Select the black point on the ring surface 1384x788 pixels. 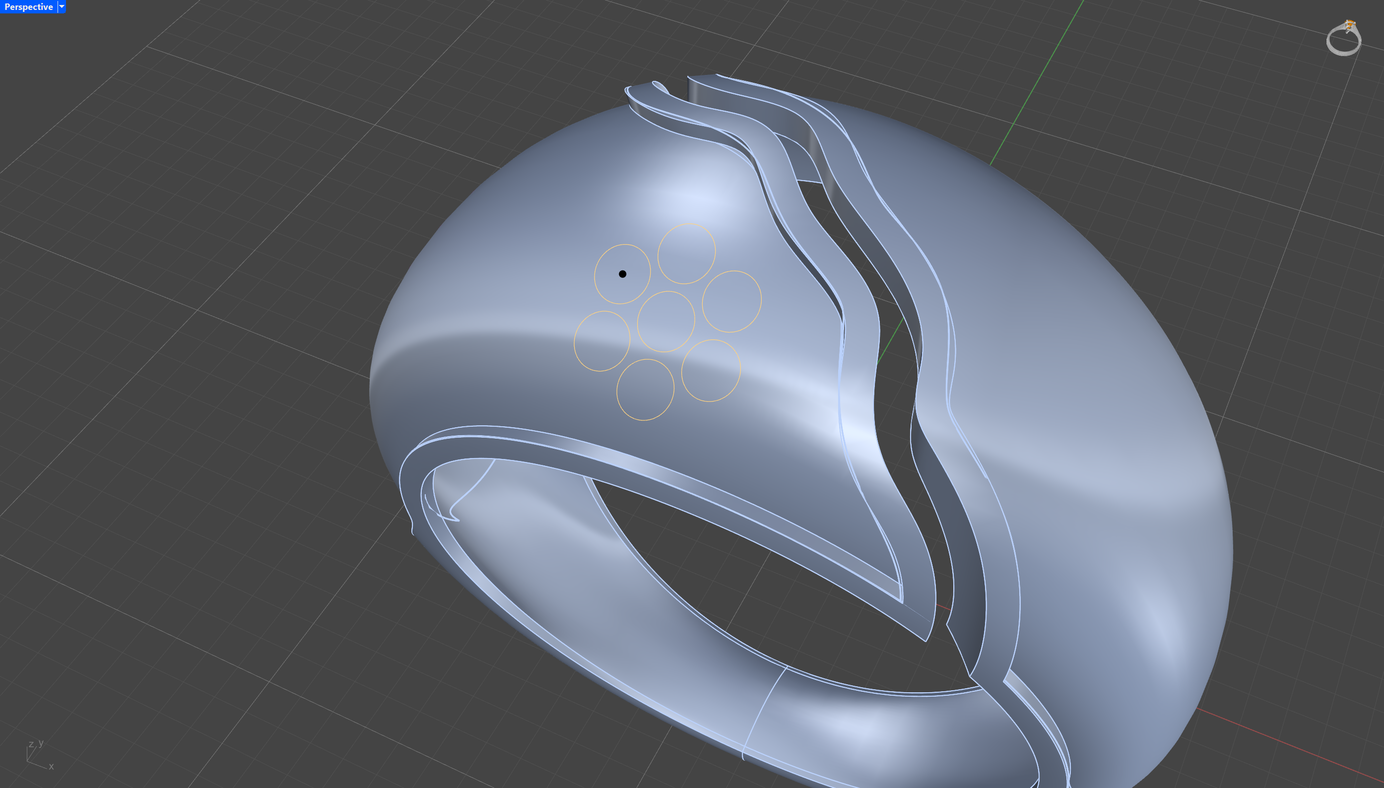point(622,274)
